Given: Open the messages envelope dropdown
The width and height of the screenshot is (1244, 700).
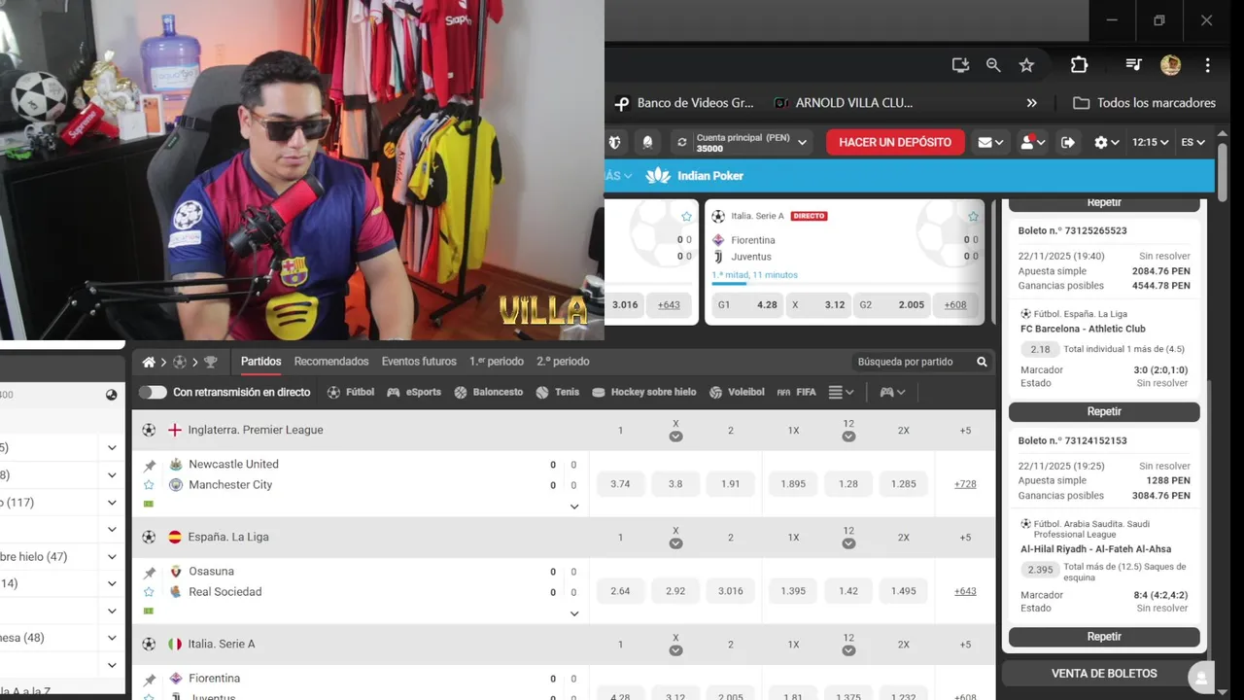Looking at the screenshot, I should point(991,142).
